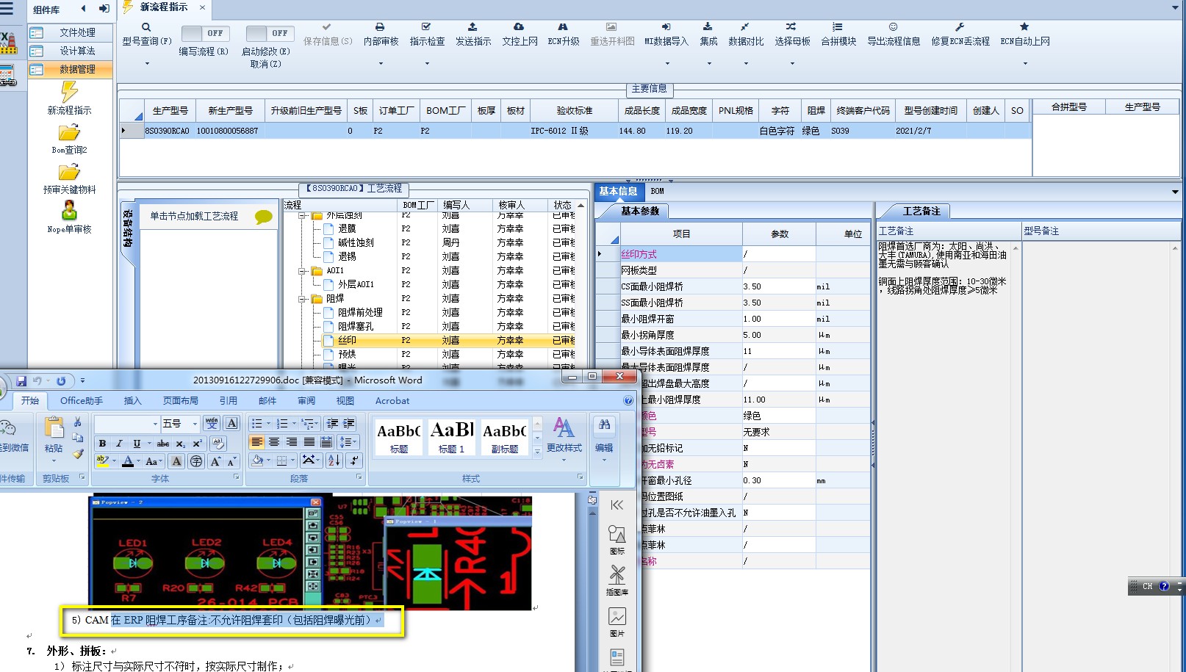Screen dimensions: 1186x672
Task: Click Word's center alignment button
Action: (274, 442)
